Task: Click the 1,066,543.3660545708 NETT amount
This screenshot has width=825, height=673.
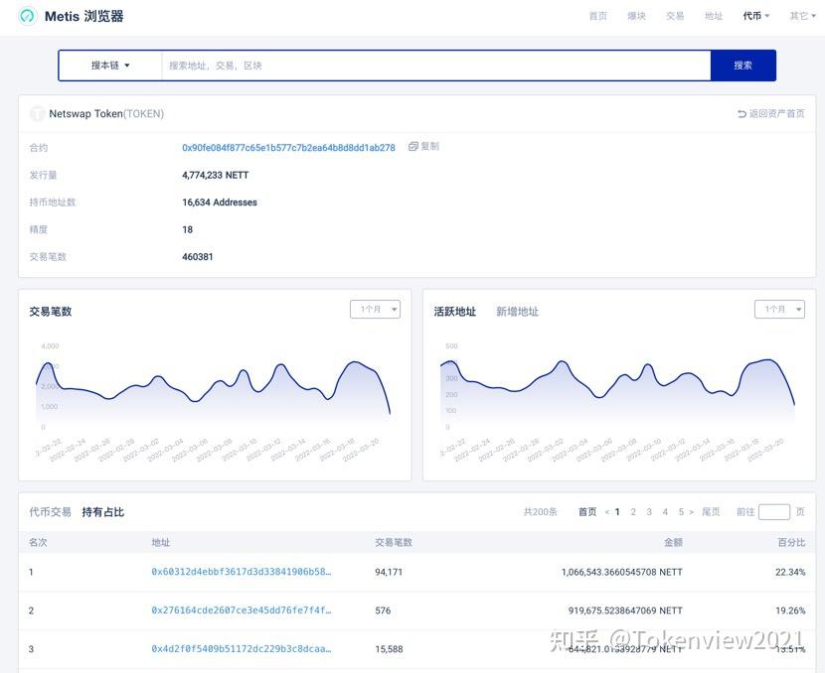Action: tap(622, 572)
